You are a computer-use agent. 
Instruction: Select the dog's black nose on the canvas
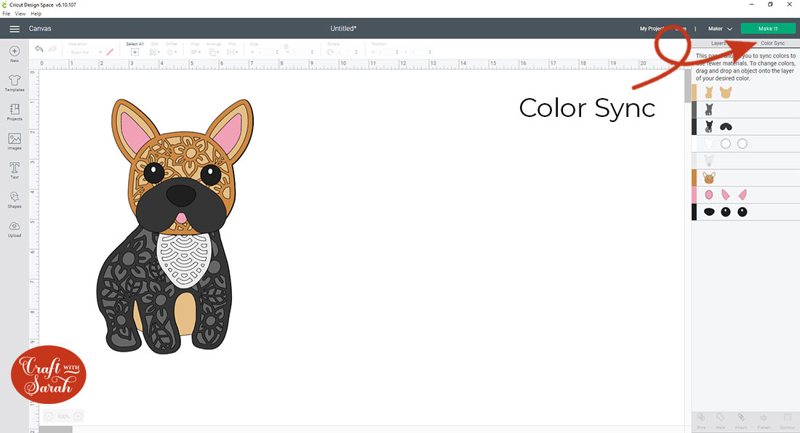point(181,195)
